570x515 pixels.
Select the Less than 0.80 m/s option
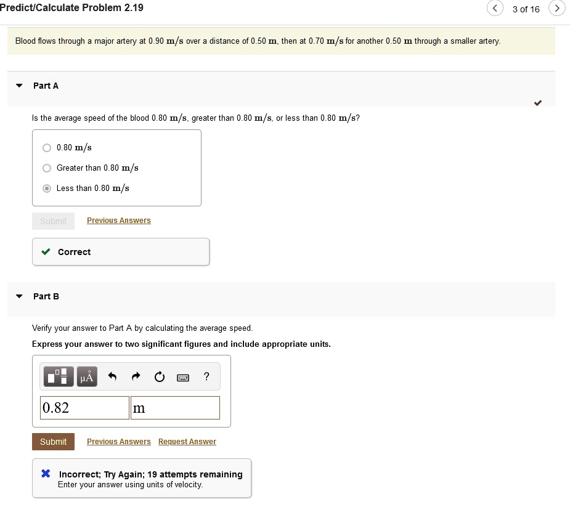point(46,188)
